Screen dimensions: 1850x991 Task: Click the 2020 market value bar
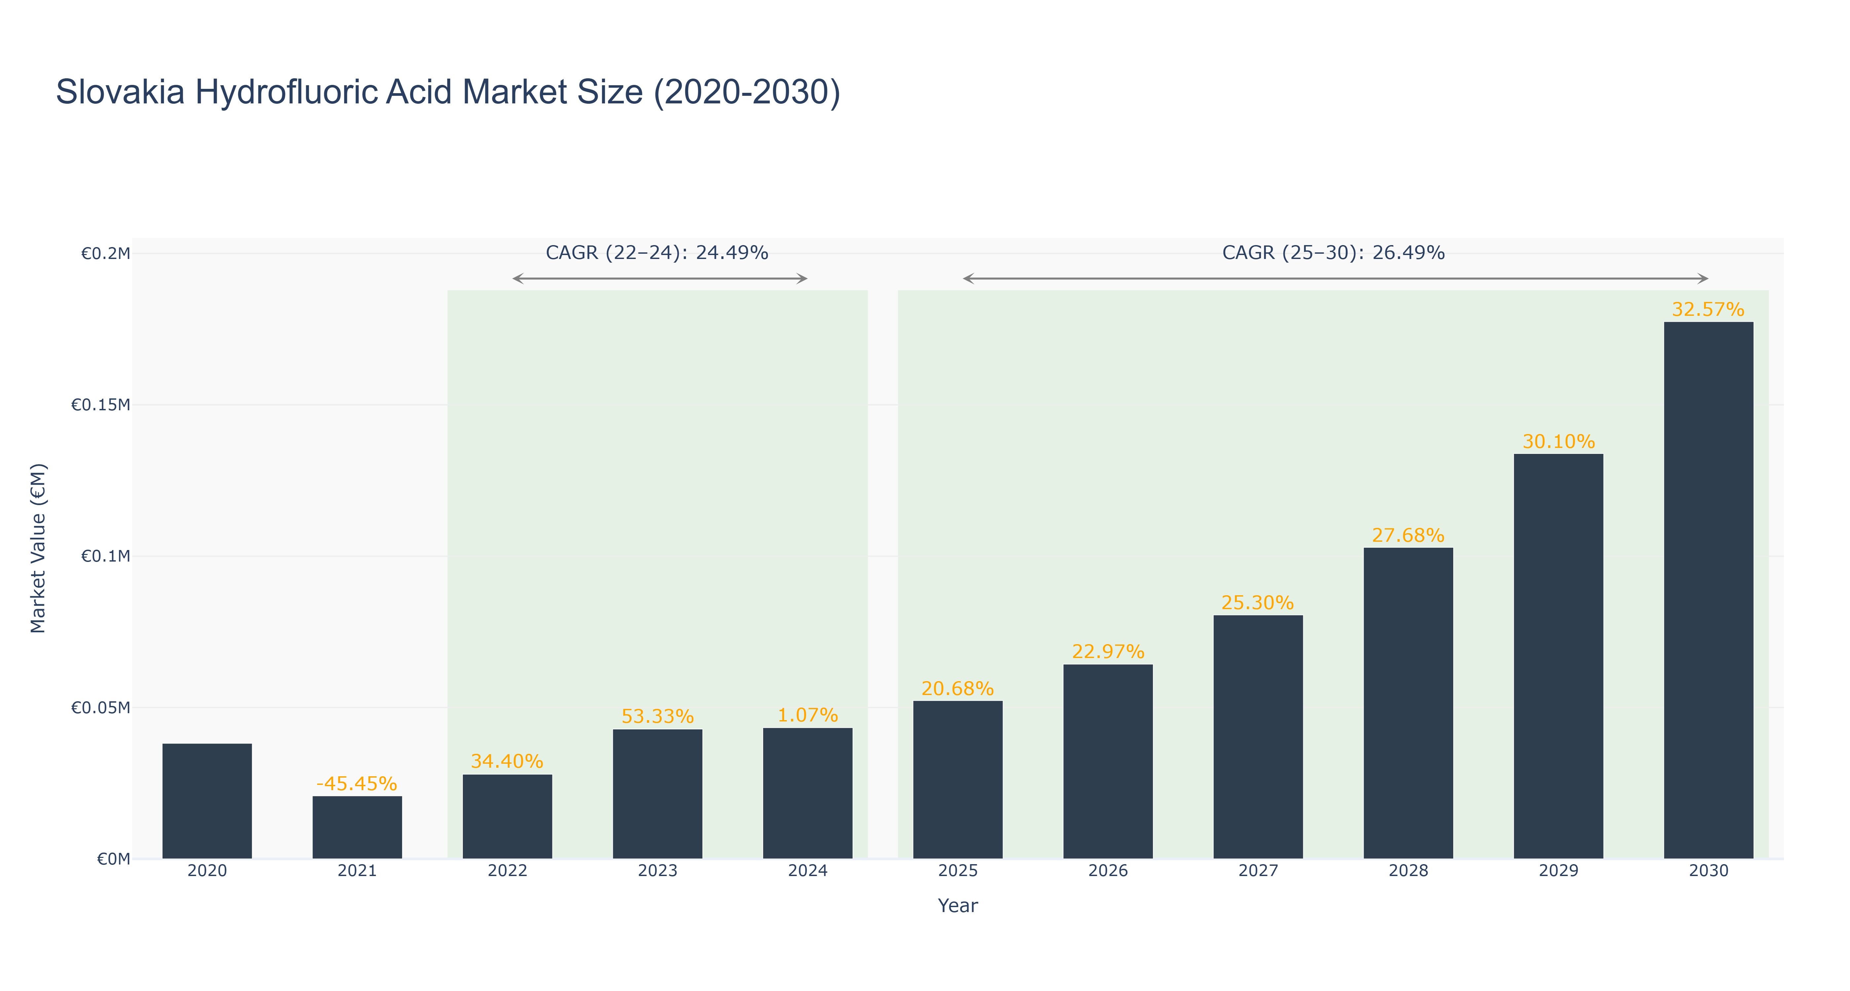207,801
